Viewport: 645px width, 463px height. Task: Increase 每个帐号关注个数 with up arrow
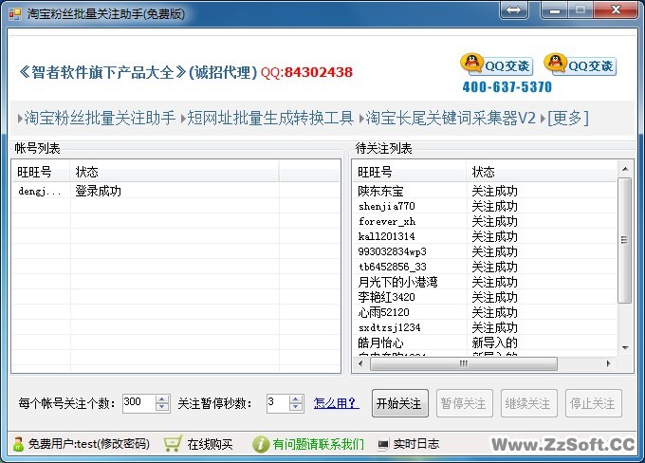(x=161, y=398)
